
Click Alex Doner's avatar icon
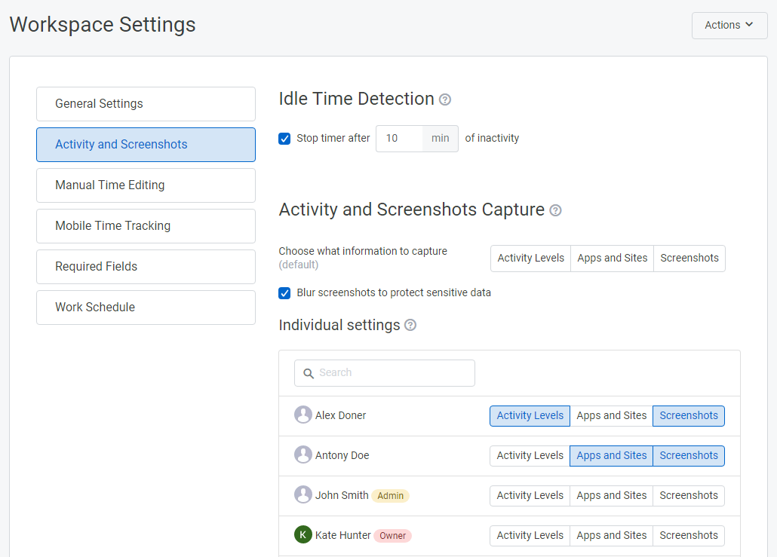tap(303, 415)
